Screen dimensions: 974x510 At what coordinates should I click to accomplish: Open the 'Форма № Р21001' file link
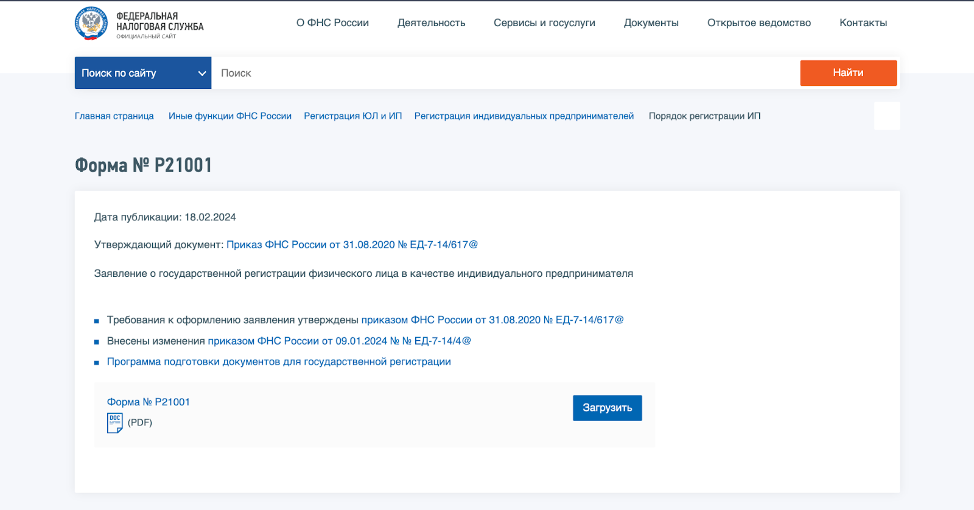pyautogui.click(x=149, y=402)
